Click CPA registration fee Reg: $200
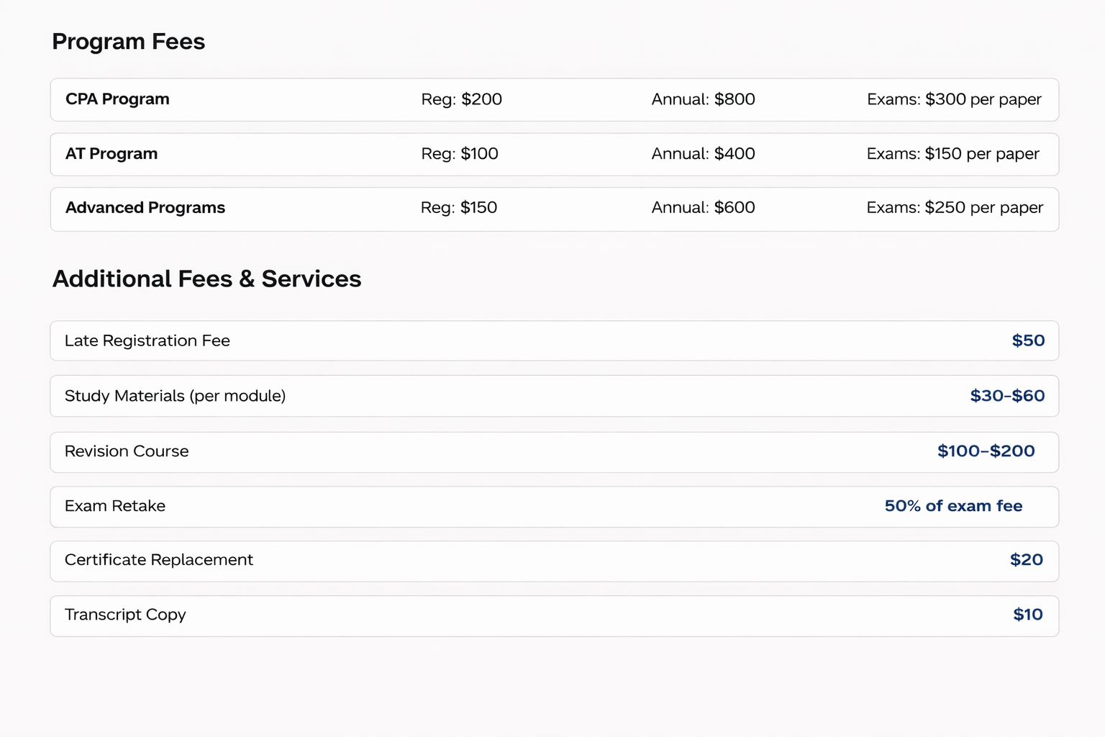Viewport: 1105px width, 737px height. click(x=461, y=99)
